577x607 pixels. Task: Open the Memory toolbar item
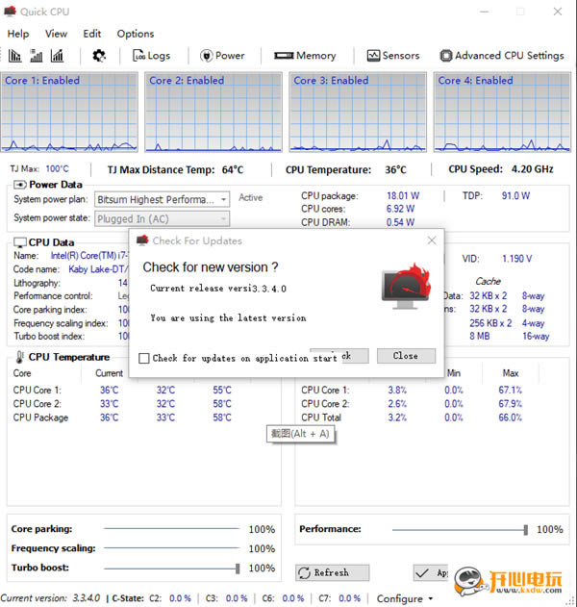(305, 56)
